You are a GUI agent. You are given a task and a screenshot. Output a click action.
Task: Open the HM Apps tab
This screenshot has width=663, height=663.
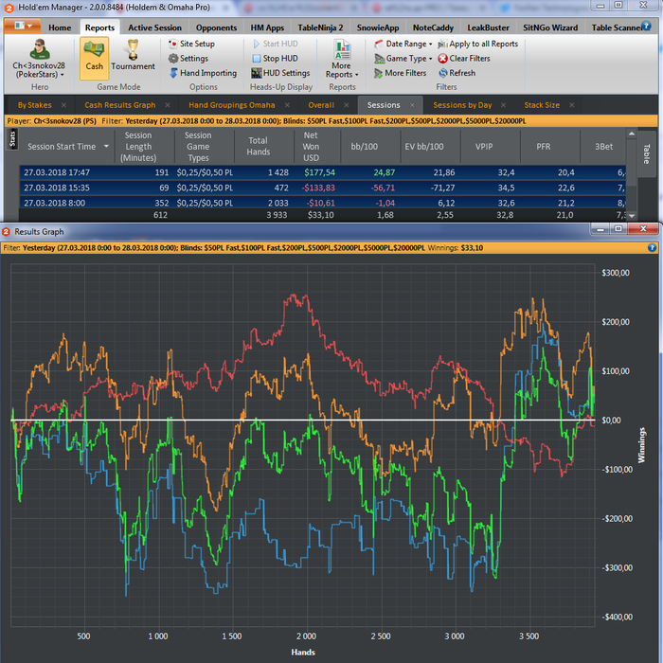click(267, 27)
